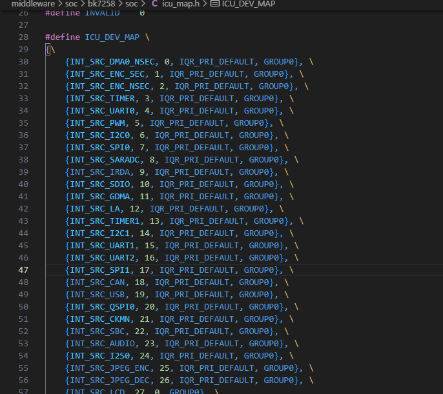Image resolution: width=443 pixels, height=394 pixels.
Task: Open the middleware breadcrumb folder
Action: pos(33,4)
